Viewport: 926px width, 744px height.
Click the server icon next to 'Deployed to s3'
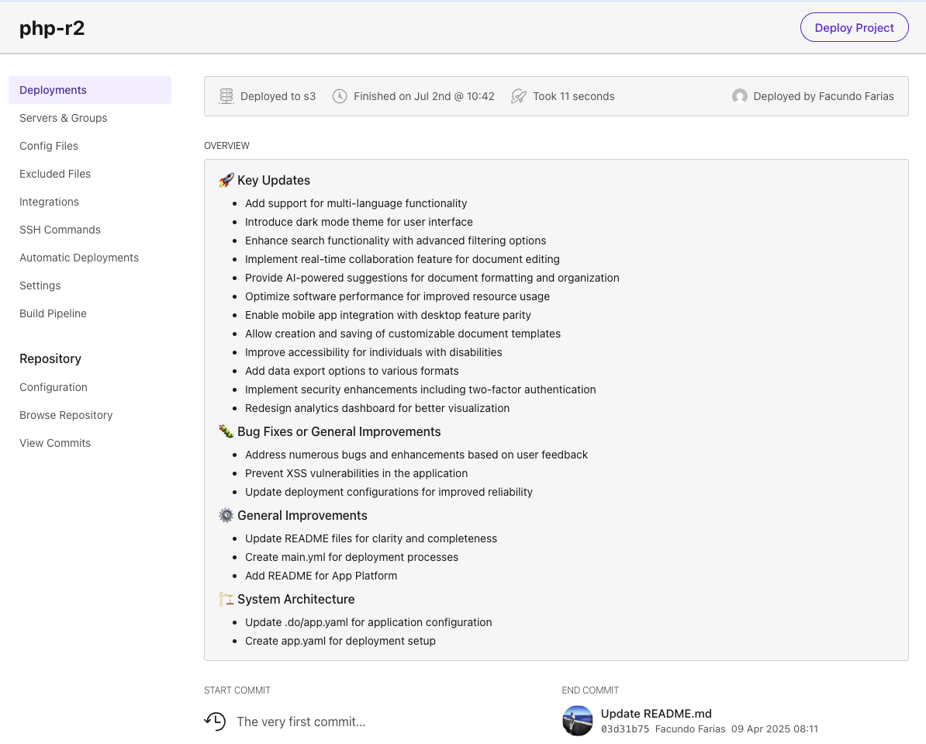coord(226,96)
